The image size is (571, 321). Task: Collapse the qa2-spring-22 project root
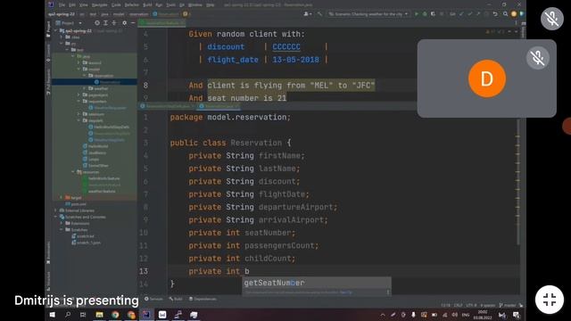pyautogui.click(x=56, y=31)
